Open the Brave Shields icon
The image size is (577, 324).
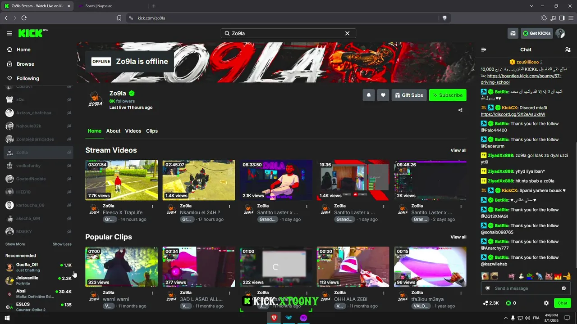pos(445,18)
